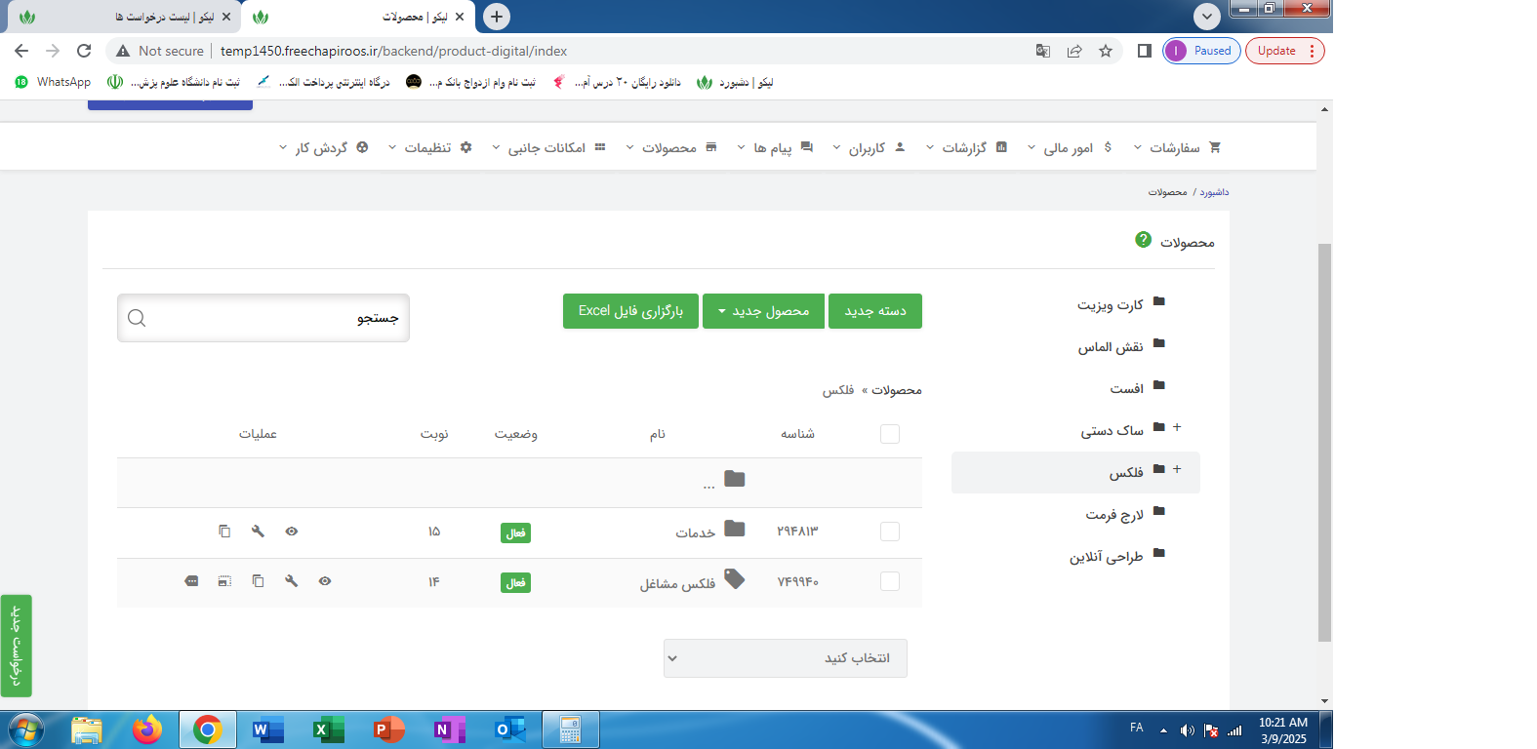Open the محصولات menu in the navbar
Image resolution: width=1537 pixels, height=749 pixels.
click(x=671, y=148)
